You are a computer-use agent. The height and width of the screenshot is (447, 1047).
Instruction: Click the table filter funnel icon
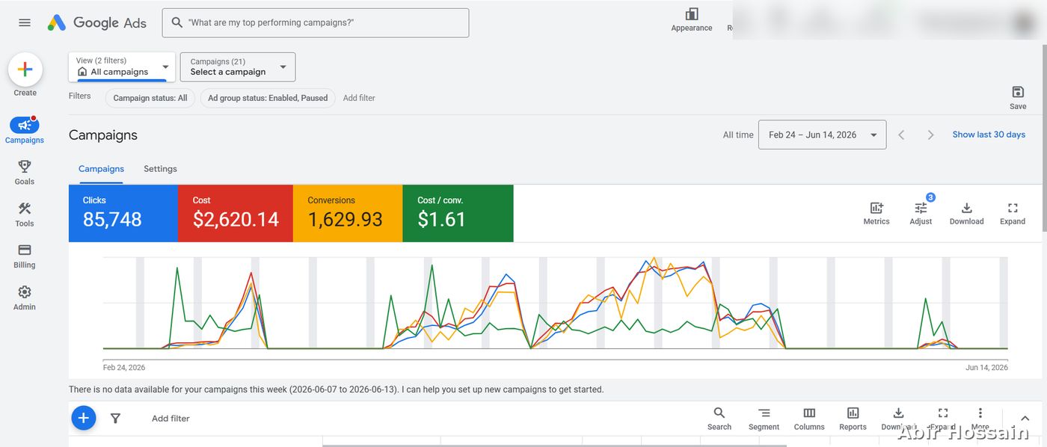115,419
